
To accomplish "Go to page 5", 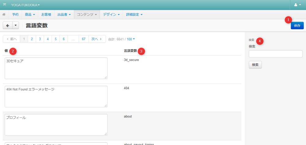I will [56, 39].
